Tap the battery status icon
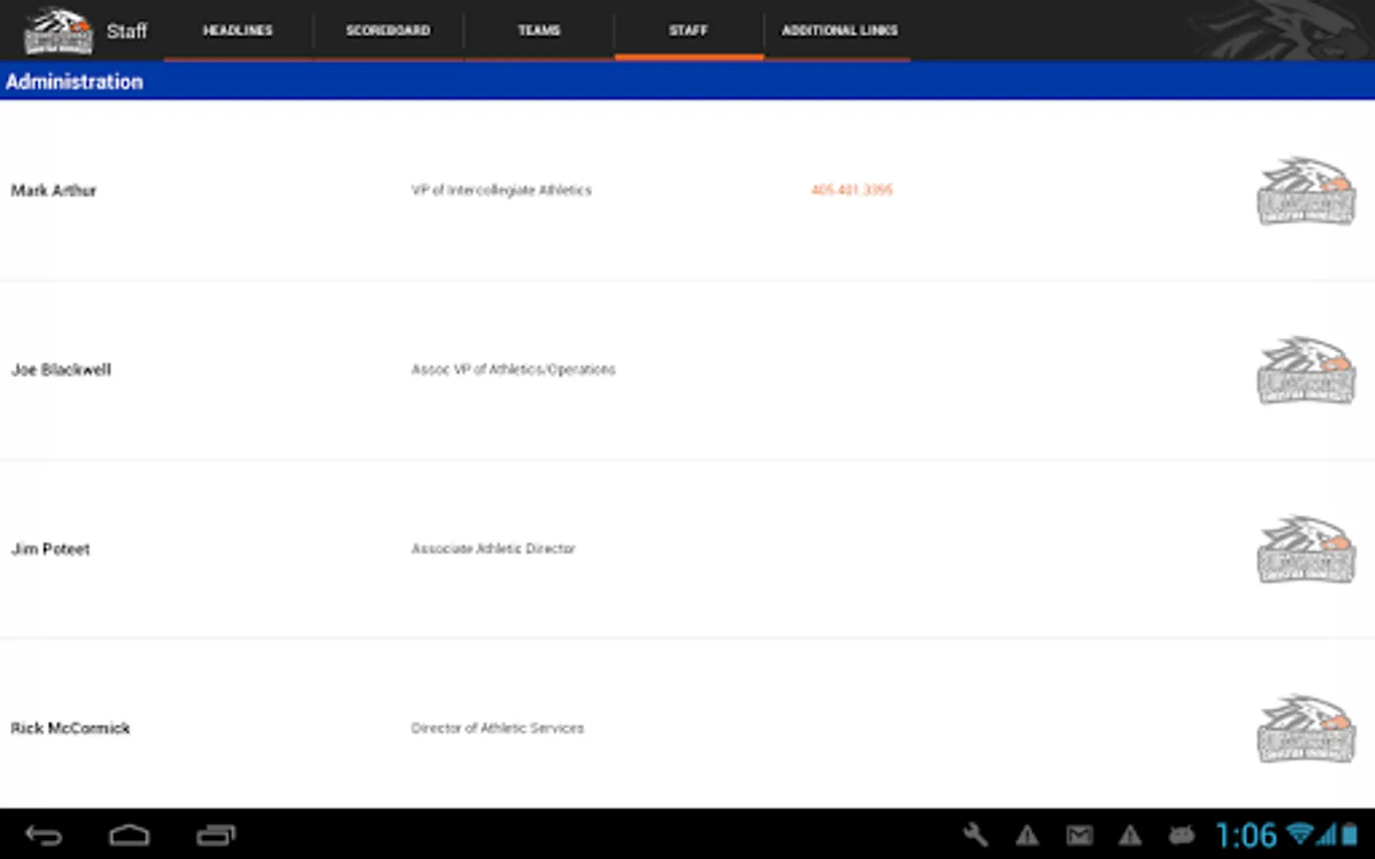This screenshot has height=859, width=1375. tap(1349, 835)
